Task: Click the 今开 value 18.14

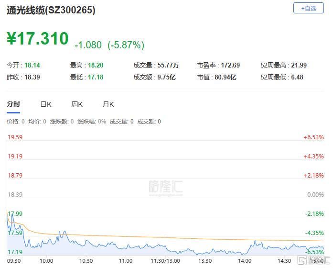Action: 32,65
